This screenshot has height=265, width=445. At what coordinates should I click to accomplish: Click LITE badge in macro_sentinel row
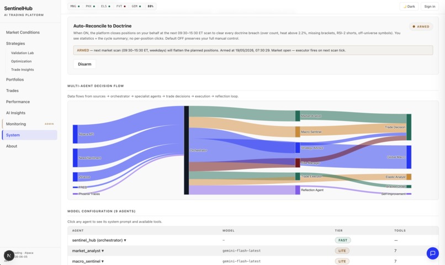pyautogui.click(x=342, y=261)
